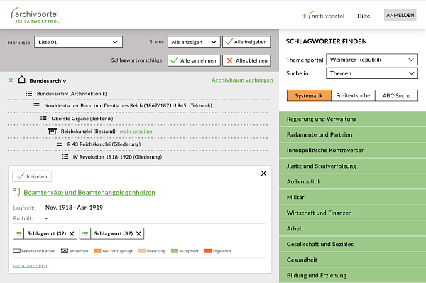Open the Themenportal Weimarer Republik dropdown
The width and height of the screenshot is (426, 283).
pyautogui.click(x=372, y=60)
